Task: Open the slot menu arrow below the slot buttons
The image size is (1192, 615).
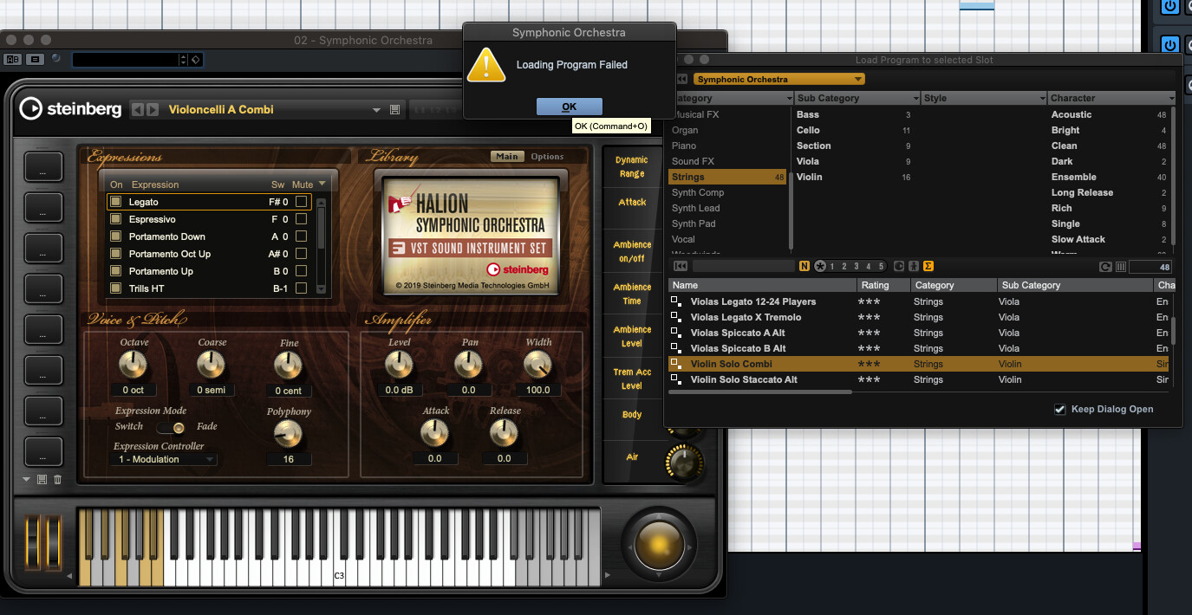Action: click(x=26, y=479)
